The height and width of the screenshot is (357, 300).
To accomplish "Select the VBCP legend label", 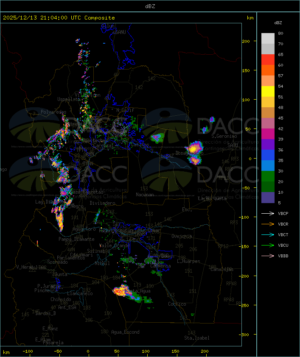I will (x=283, y=213).
